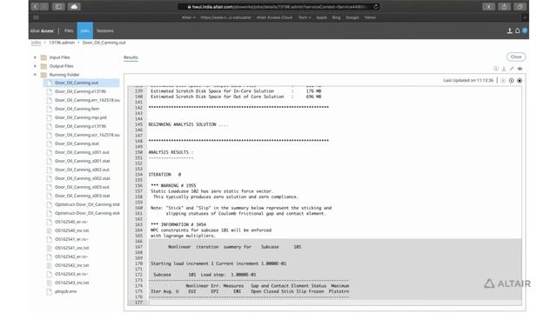This screenshot has width=557, height=313.
Task: Open Door_Oil_Canning.mpi.pid file
Action: point(81,117)
